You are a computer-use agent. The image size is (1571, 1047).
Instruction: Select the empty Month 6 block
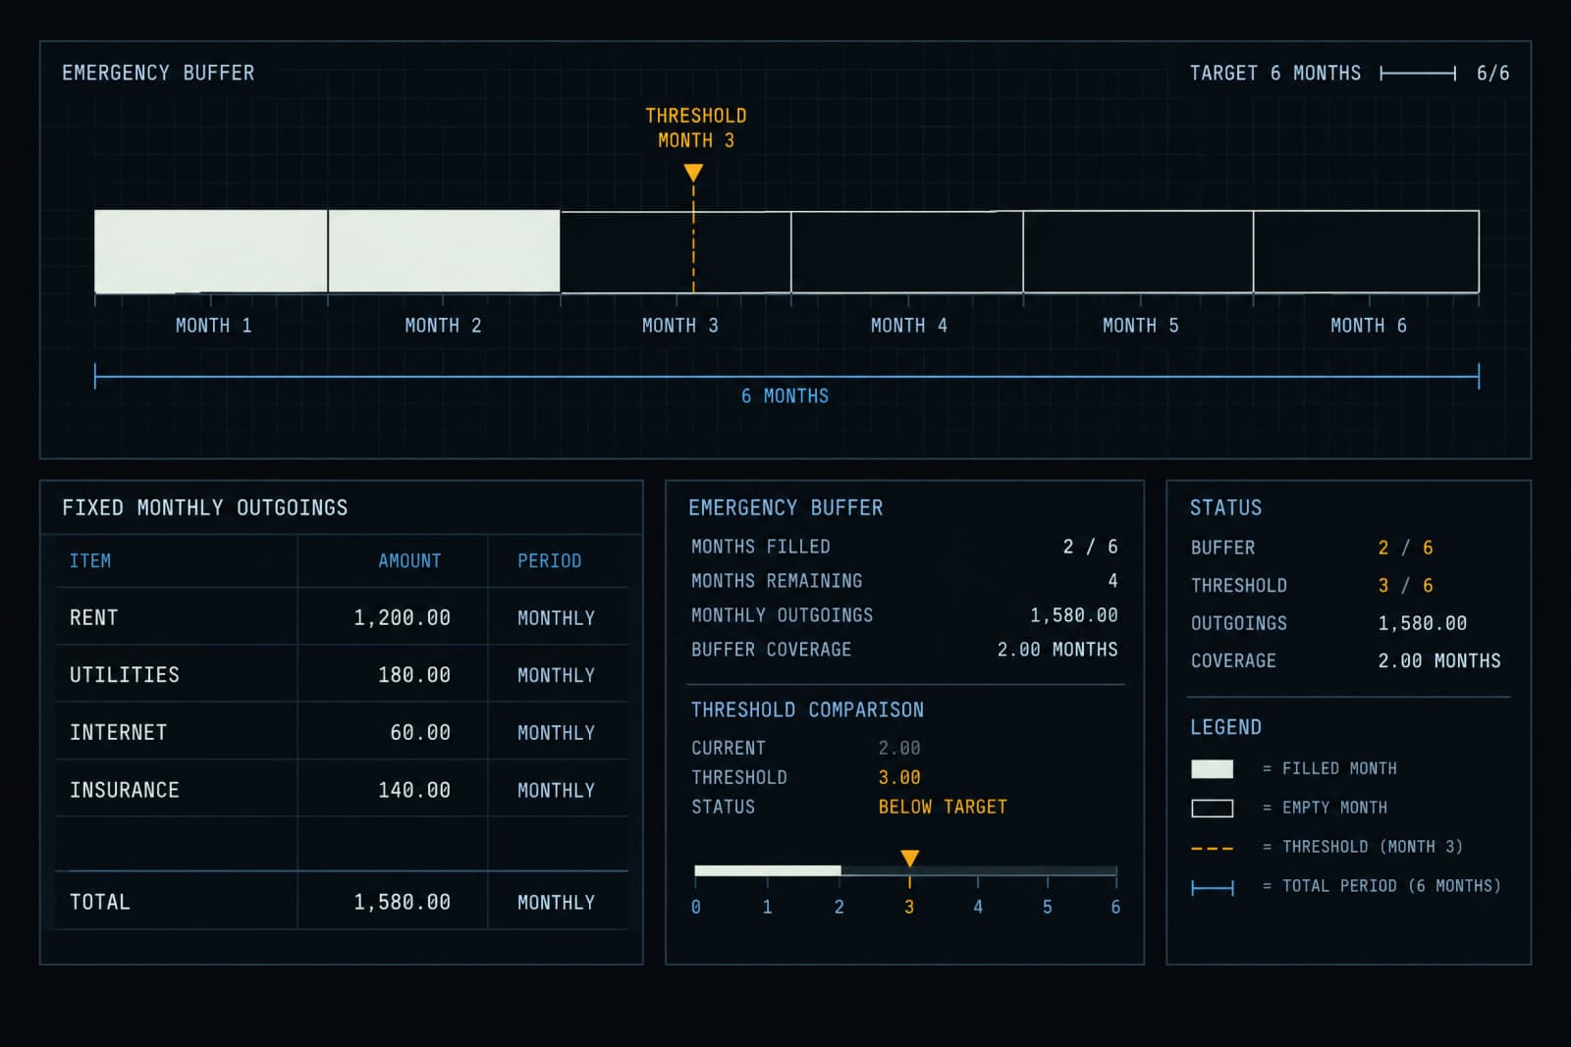(1367, 252)
